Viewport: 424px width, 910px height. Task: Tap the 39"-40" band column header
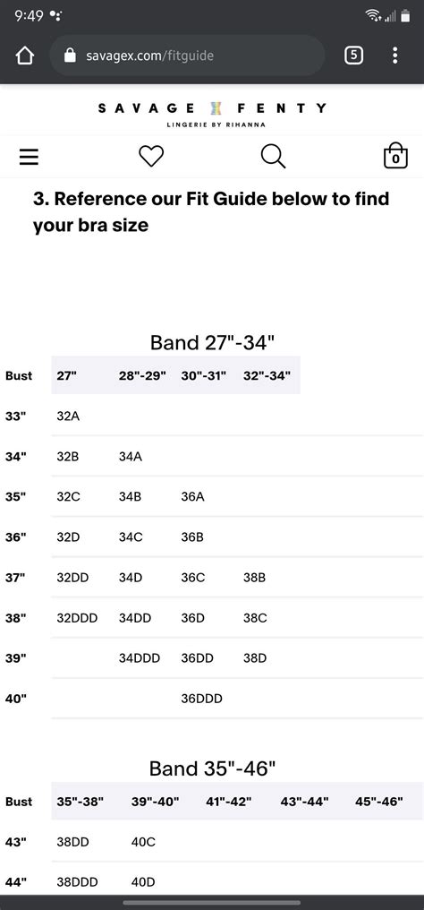pos(156,802)
